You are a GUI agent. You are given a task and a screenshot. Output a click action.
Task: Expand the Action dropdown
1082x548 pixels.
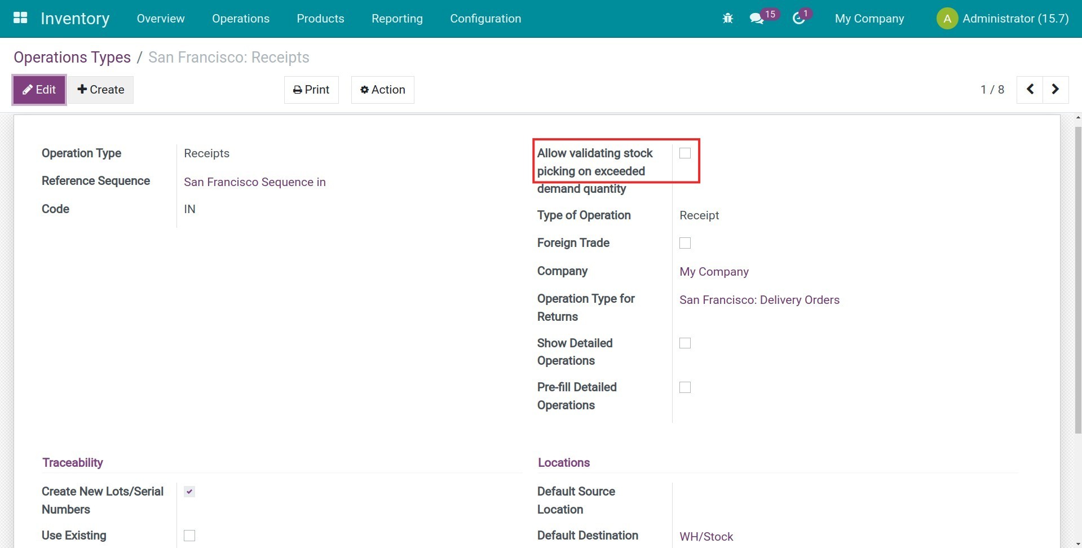click(x=382, y=90)
